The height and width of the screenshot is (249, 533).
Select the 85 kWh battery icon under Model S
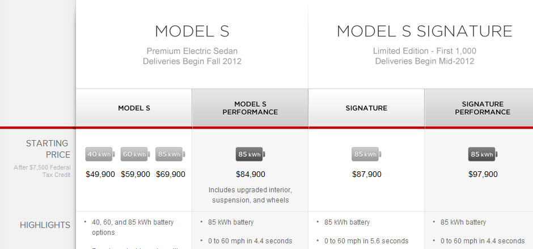tap(170, 154)
